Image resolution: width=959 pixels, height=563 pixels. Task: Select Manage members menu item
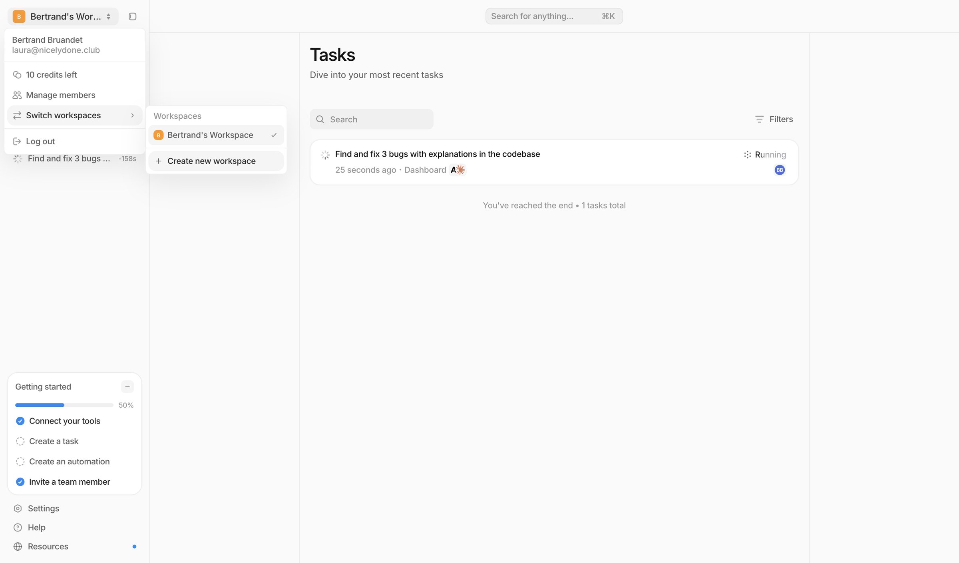point(75,95)
